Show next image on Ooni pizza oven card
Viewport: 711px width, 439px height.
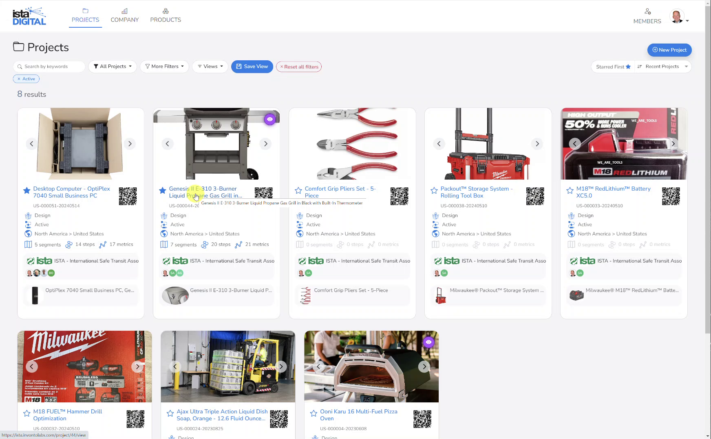pos(424,367)
